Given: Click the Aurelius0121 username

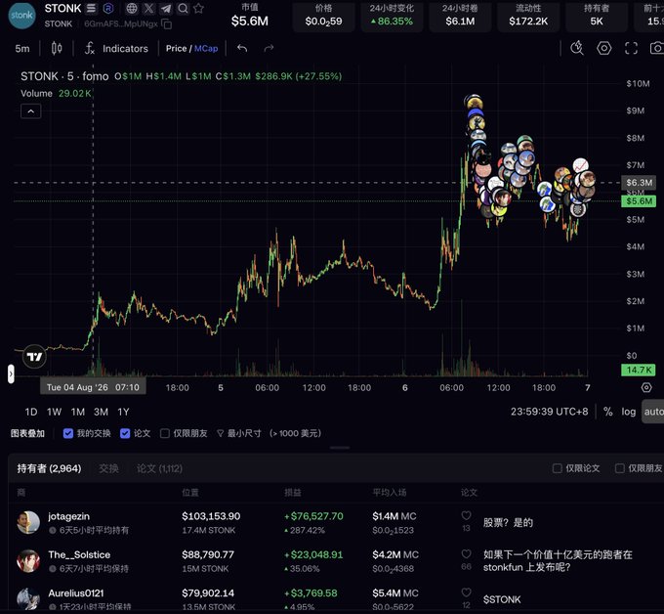Looking at the screenshot, I should tap(76, 593).
